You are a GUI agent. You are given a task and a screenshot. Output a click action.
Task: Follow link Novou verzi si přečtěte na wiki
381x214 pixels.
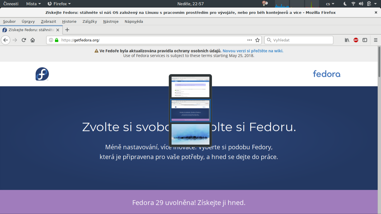(253, 51)
